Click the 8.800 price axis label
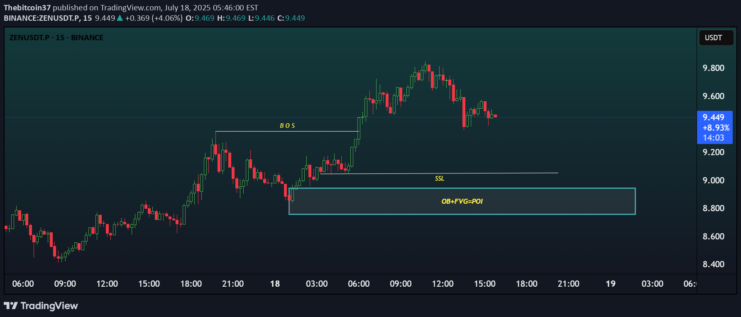The image size is (741, 317). 713,208
